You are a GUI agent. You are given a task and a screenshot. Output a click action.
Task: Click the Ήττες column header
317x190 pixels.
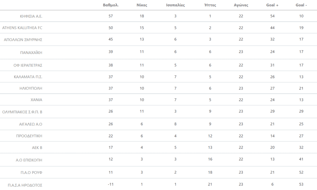point(210,5)
